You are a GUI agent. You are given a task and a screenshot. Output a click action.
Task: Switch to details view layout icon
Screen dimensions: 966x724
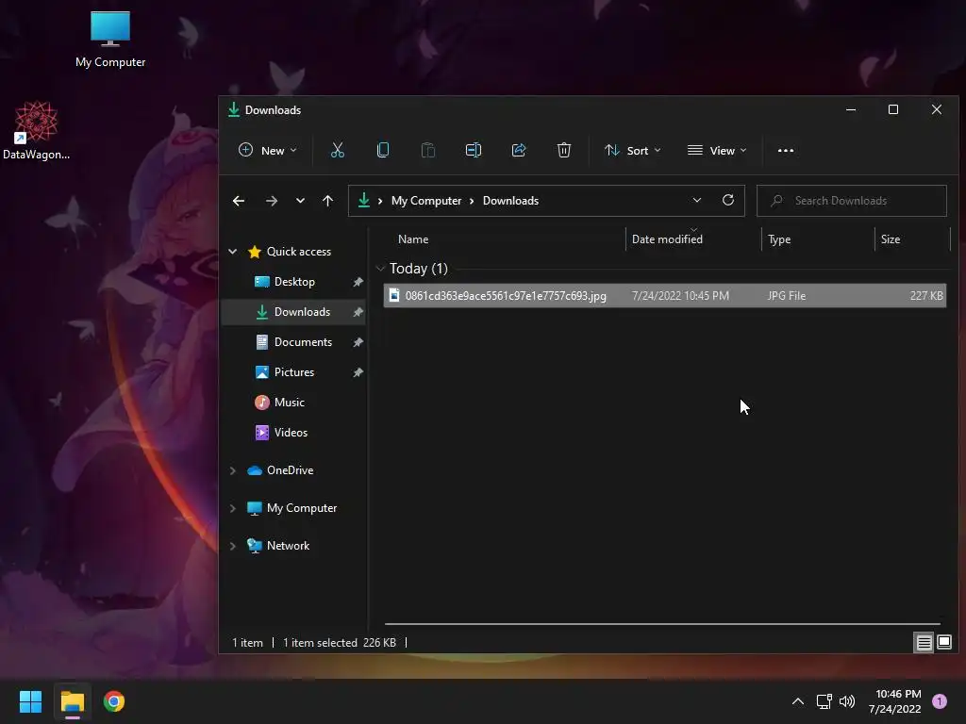click(924, 643)
